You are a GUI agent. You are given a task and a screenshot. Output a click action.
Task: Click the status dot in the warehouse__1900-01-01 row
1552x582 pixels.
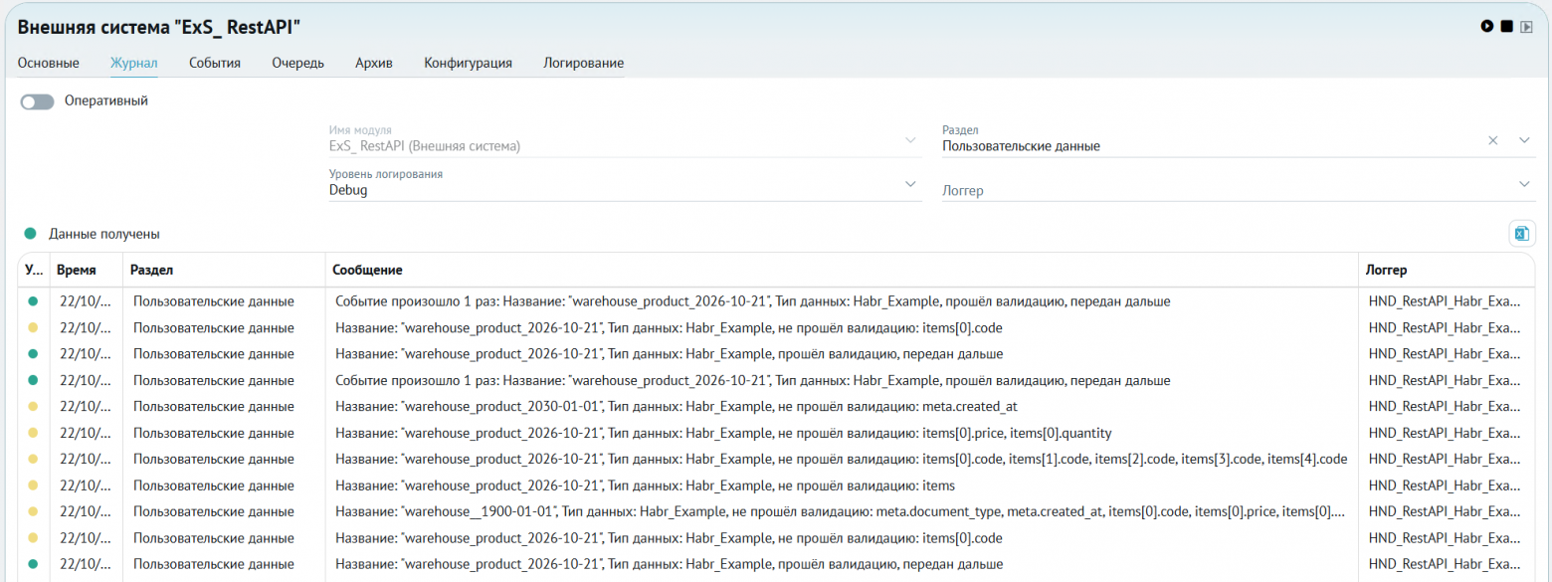point(33,511)
